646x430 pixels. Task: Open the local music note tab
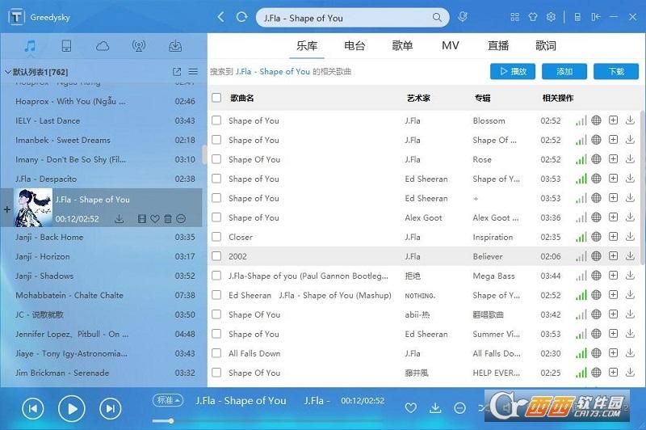30,46
